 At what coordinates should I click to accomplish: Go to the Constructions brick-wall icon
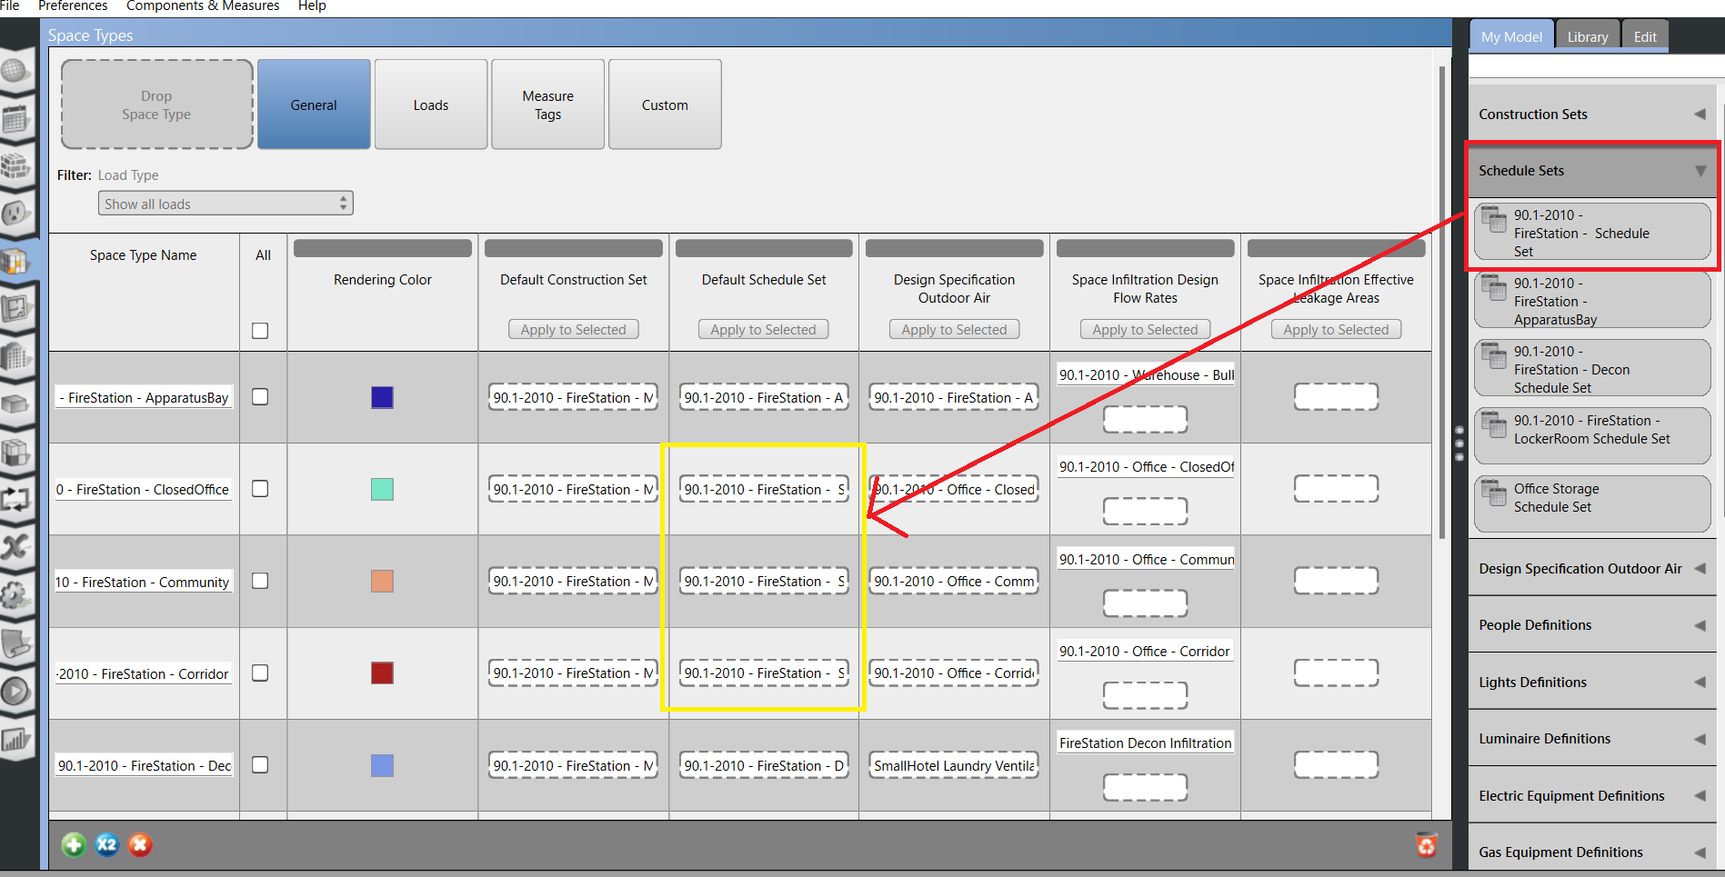[x=16, y=166]
